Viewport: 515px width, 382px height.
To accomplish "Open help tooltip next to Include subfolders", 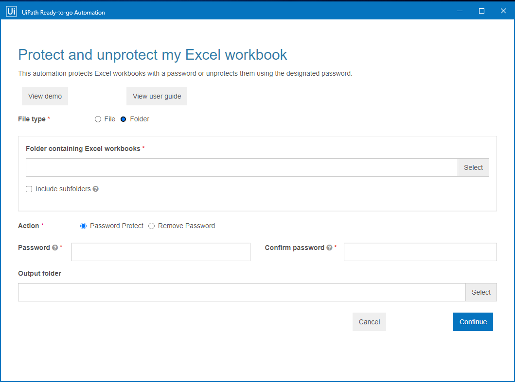I will (x=96, y=189).
